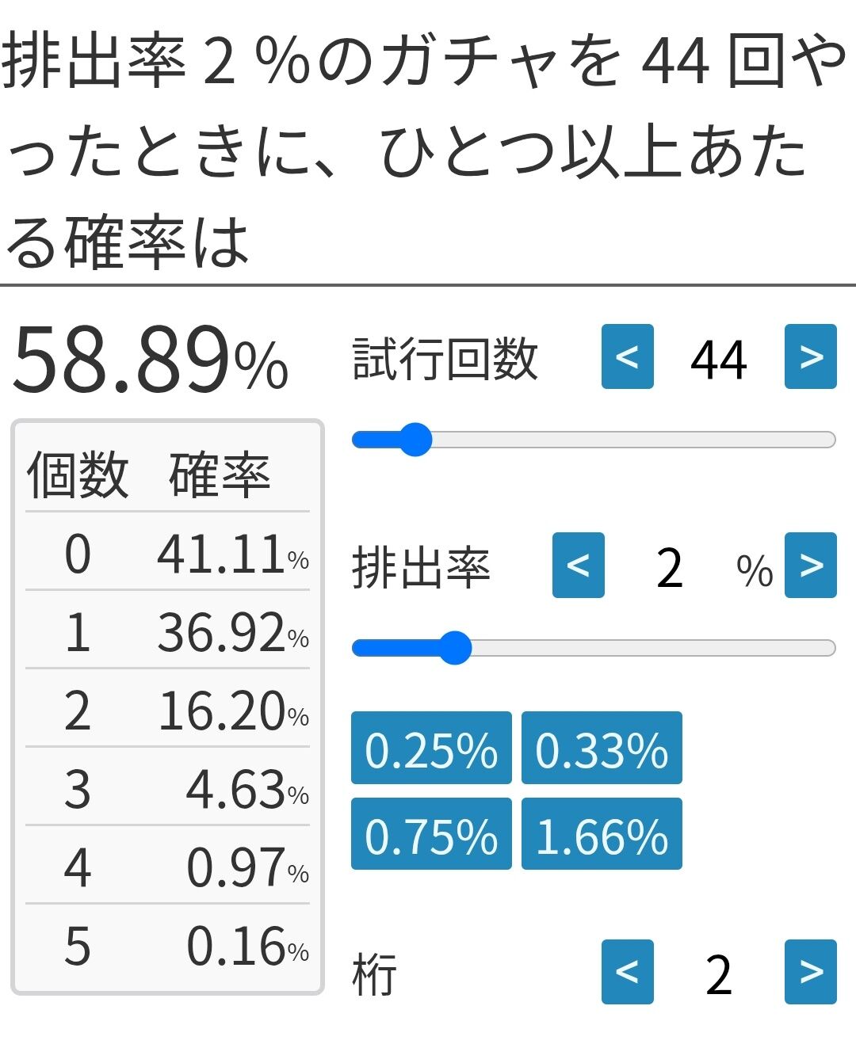Select the table row showing 36.92%

pos(167,631)
